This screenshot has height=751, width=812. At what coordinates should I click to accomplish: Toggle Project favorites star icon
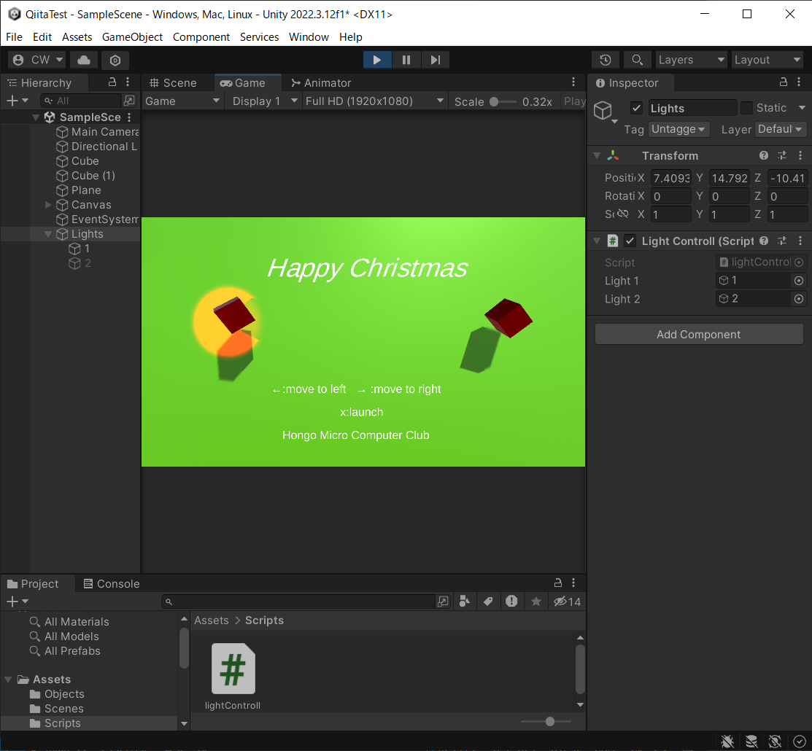pyautogui.click(x=536, y=601)
